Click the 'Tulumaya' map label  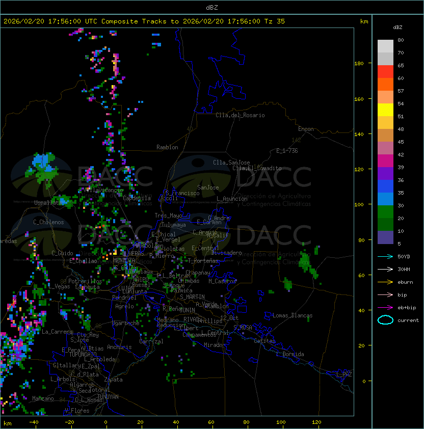[174, 225]
